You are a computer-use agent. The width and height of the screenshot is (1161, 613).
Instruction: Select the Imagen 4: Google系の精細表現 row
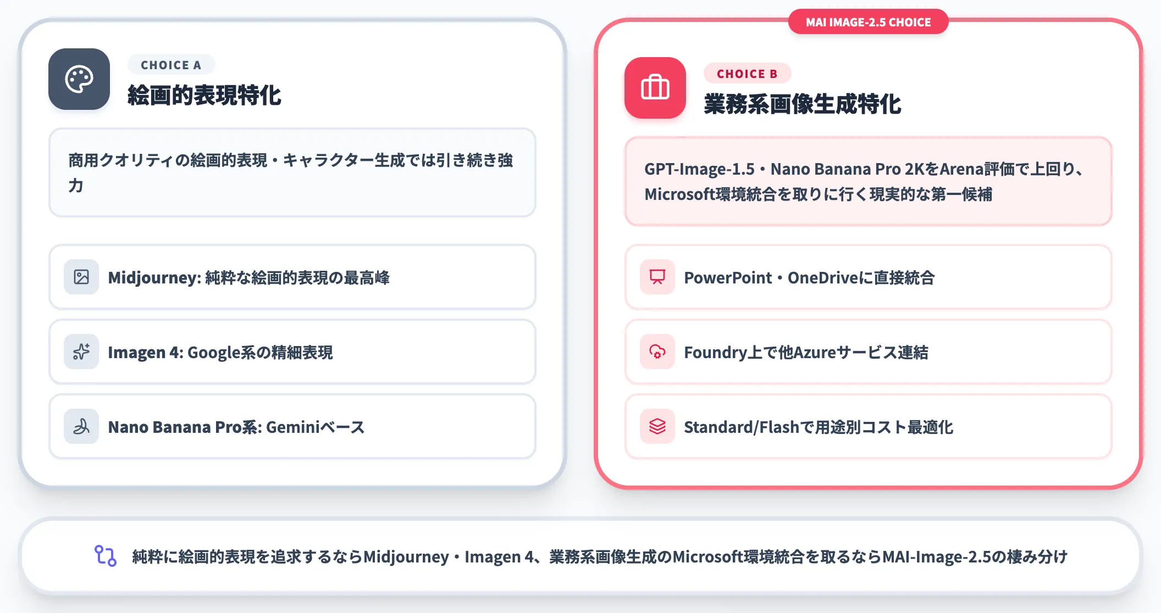(292, 352)
